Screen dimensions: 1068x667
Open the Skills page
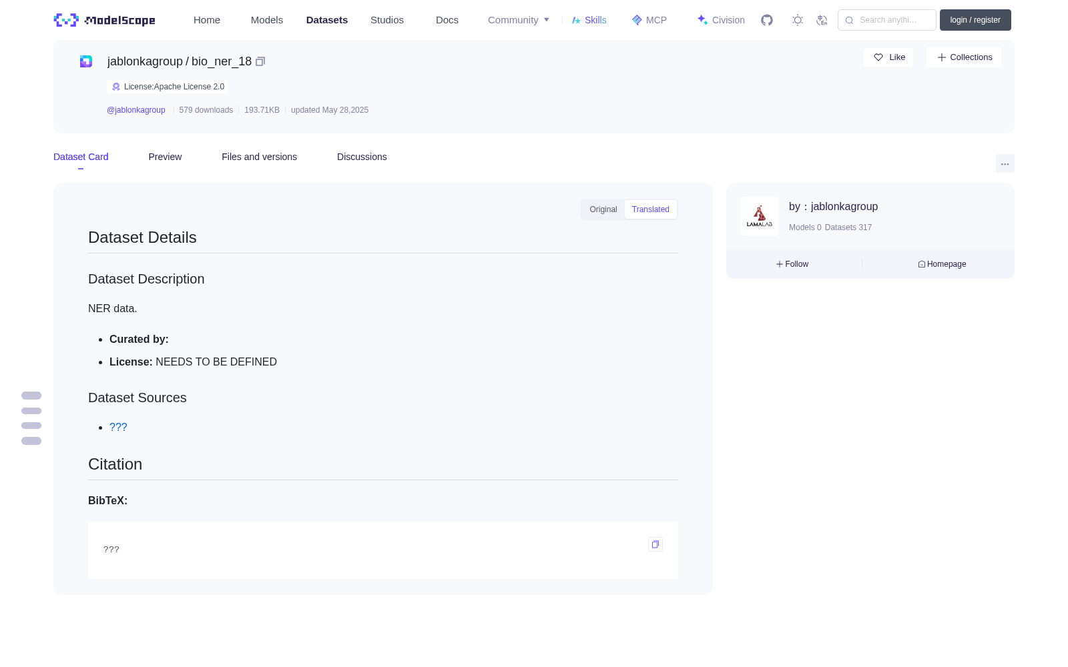[589, 20]
